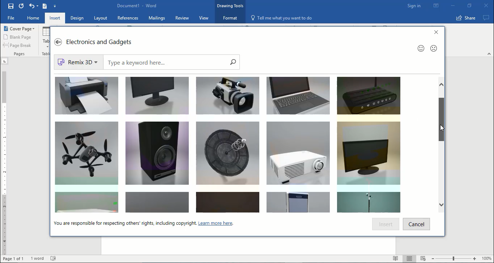Click the Undo arrow icon
Image resolution: width=494 pixels, height=263 pixels.
click(x=32, y=6)
